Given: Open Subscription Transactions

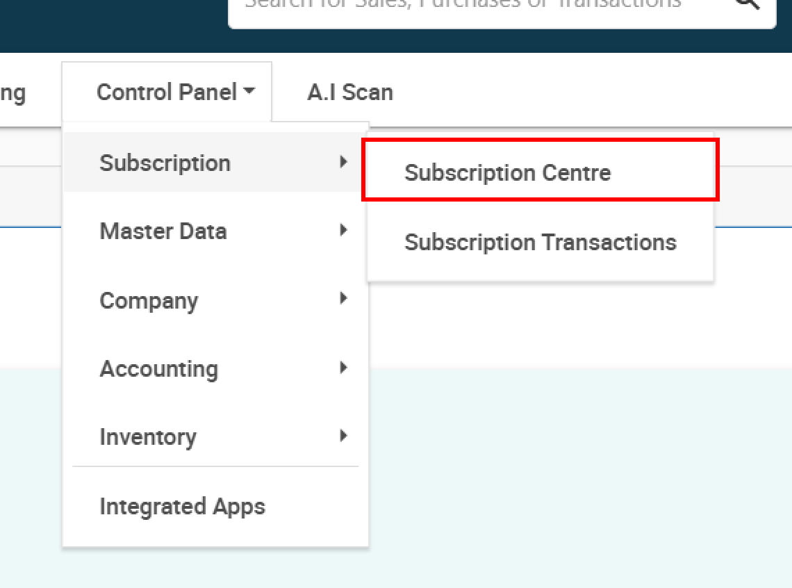Looking at the screenshot, I should click(x=540, y=242).
